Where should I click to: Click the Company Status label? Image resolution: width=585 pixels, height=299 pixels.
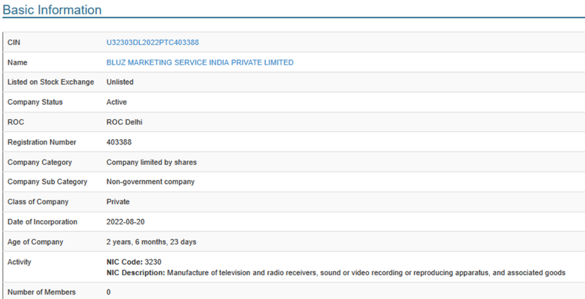35,102
